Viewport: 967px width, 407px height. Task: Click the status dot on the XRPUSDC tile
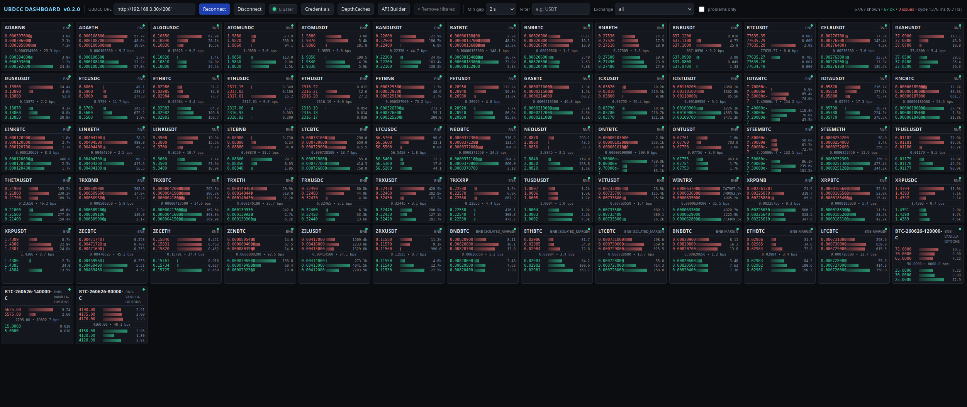point(960,177)
